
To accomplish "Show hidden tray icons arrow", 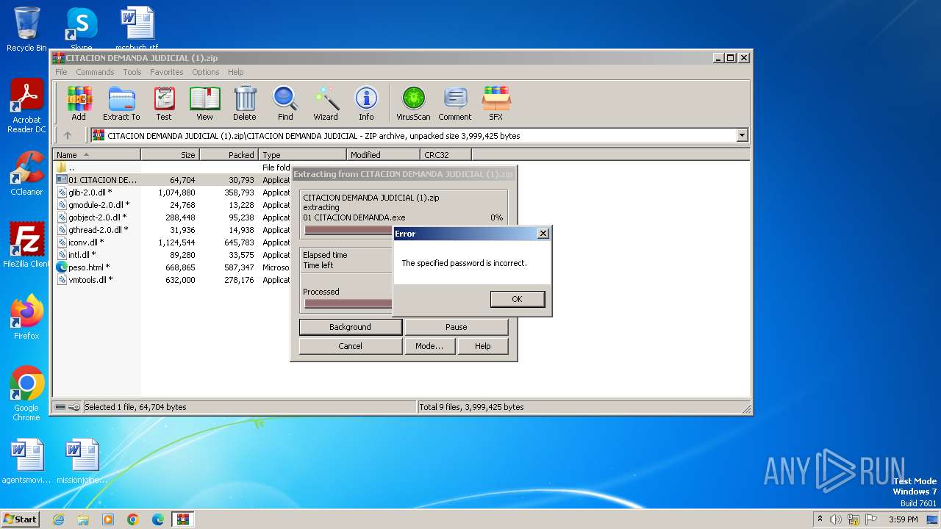I will [x=820, y=519].
